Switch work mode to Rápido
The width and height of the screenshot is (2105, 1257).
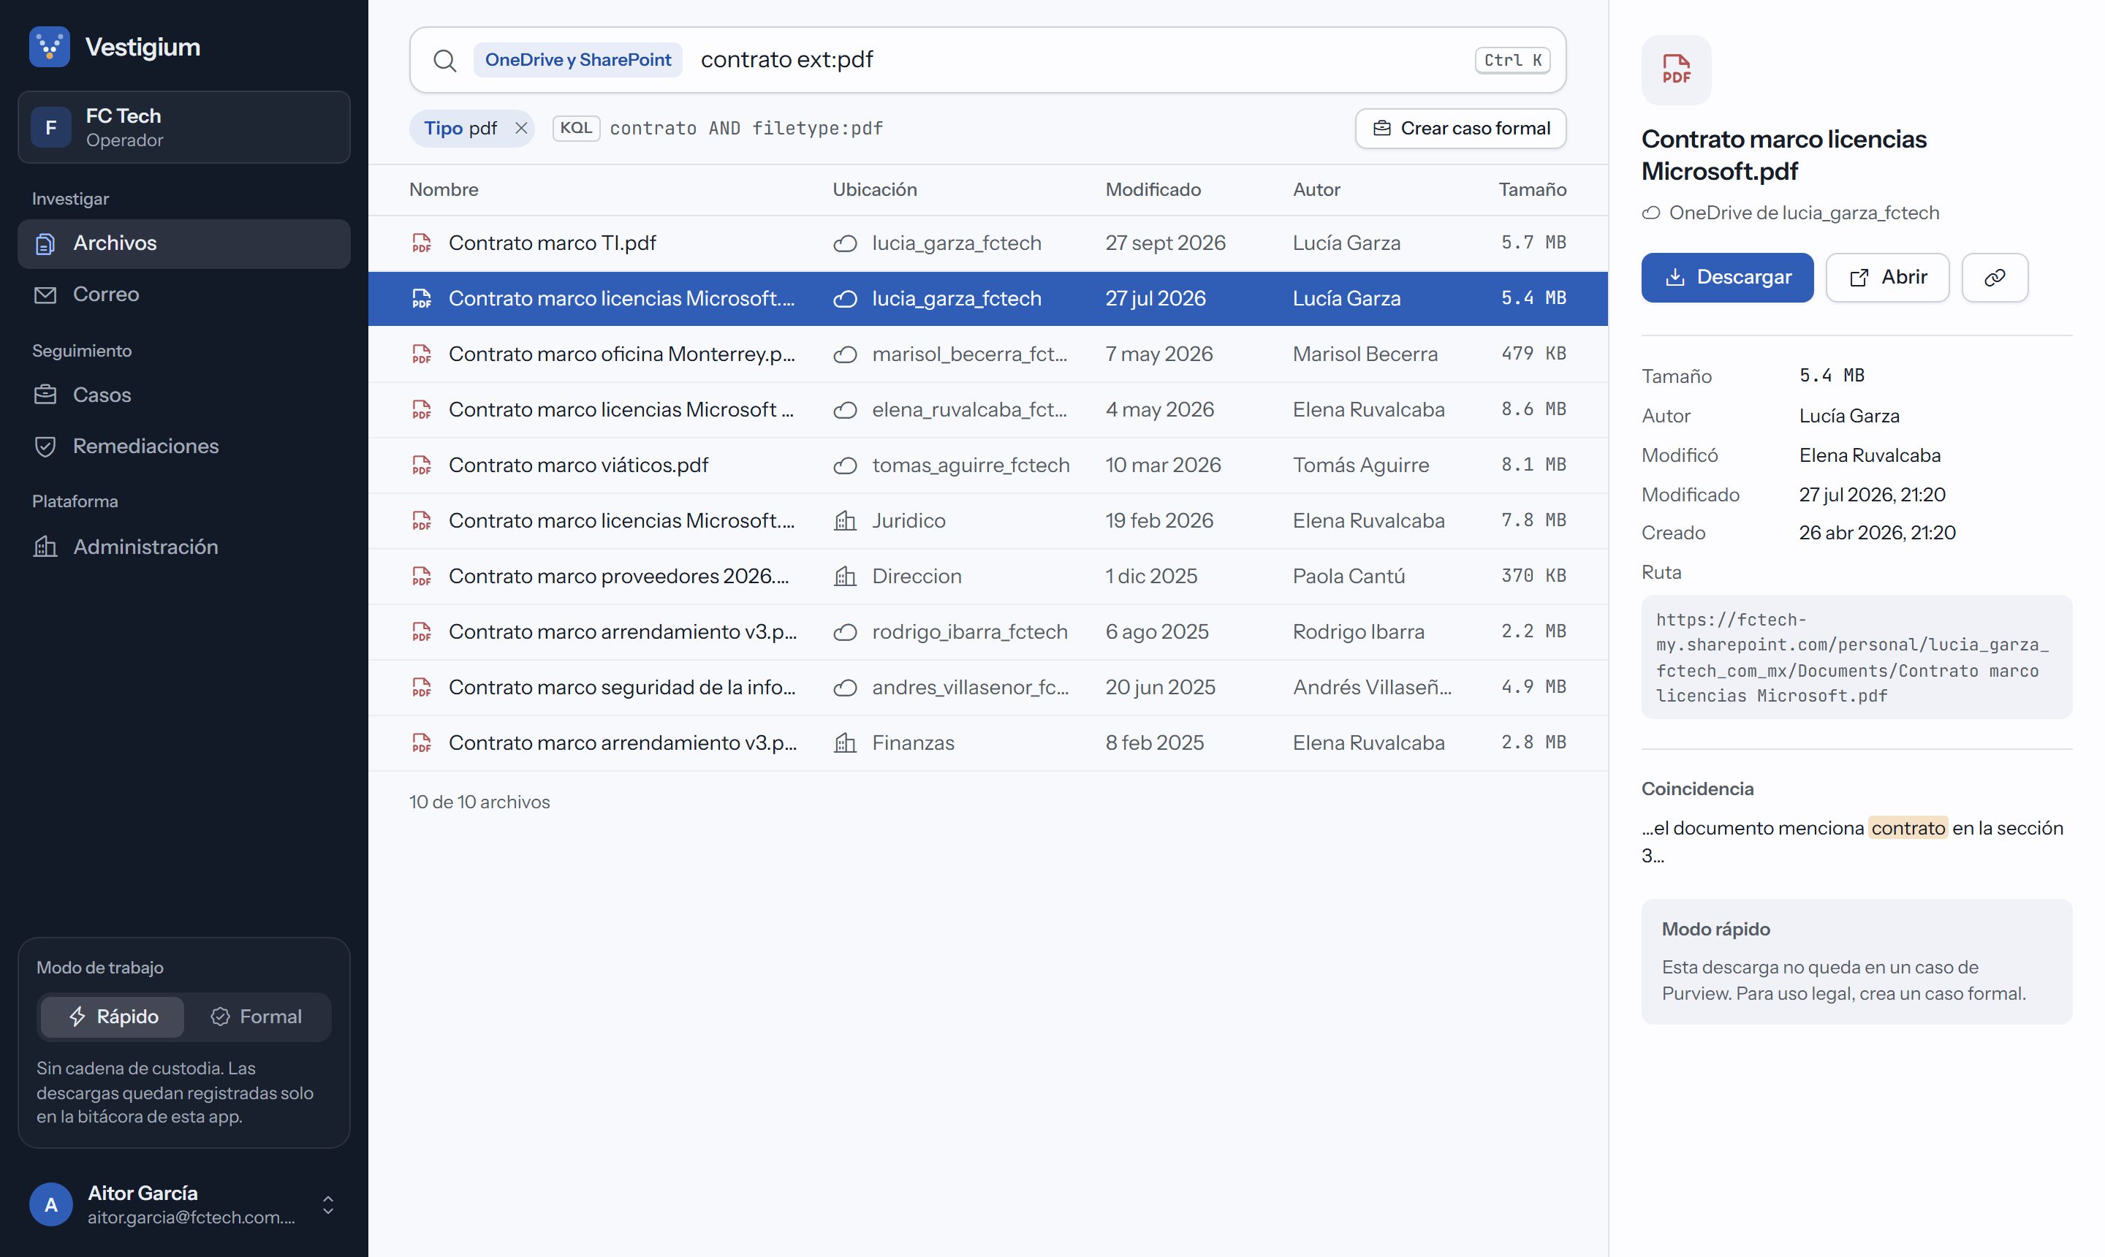(113, 1017)
